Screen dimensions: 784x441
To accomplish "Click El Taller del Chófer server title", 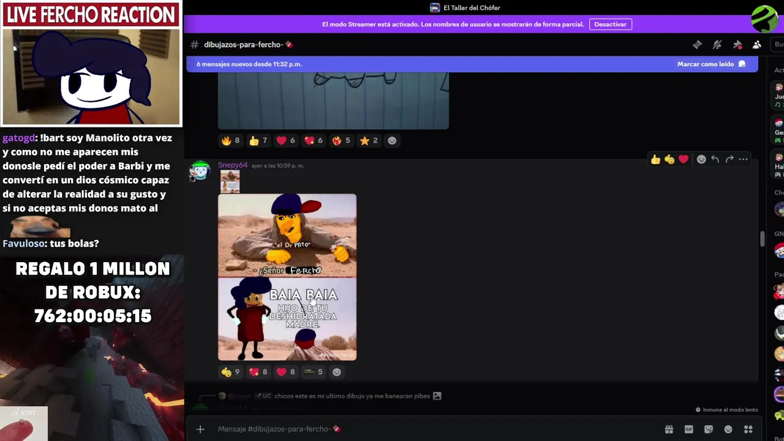I will [472, 8].
